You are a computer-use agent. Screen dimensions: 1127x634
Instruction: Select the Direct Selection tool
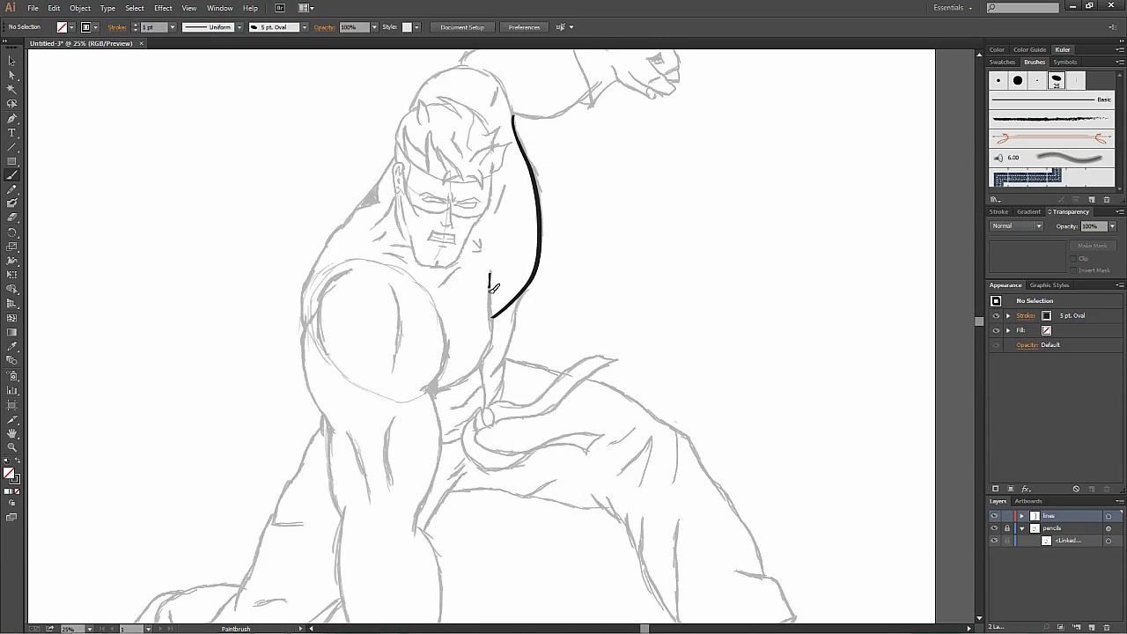click(x=11, y=75)
